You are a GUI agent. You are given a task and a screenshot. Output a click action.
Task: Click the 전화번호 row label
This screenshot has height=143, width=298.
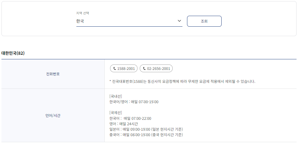click(53, 74)
